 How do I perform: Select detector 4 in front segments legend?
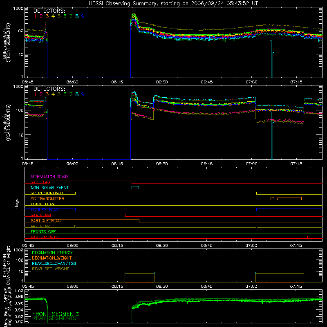(x=53, y=16)
